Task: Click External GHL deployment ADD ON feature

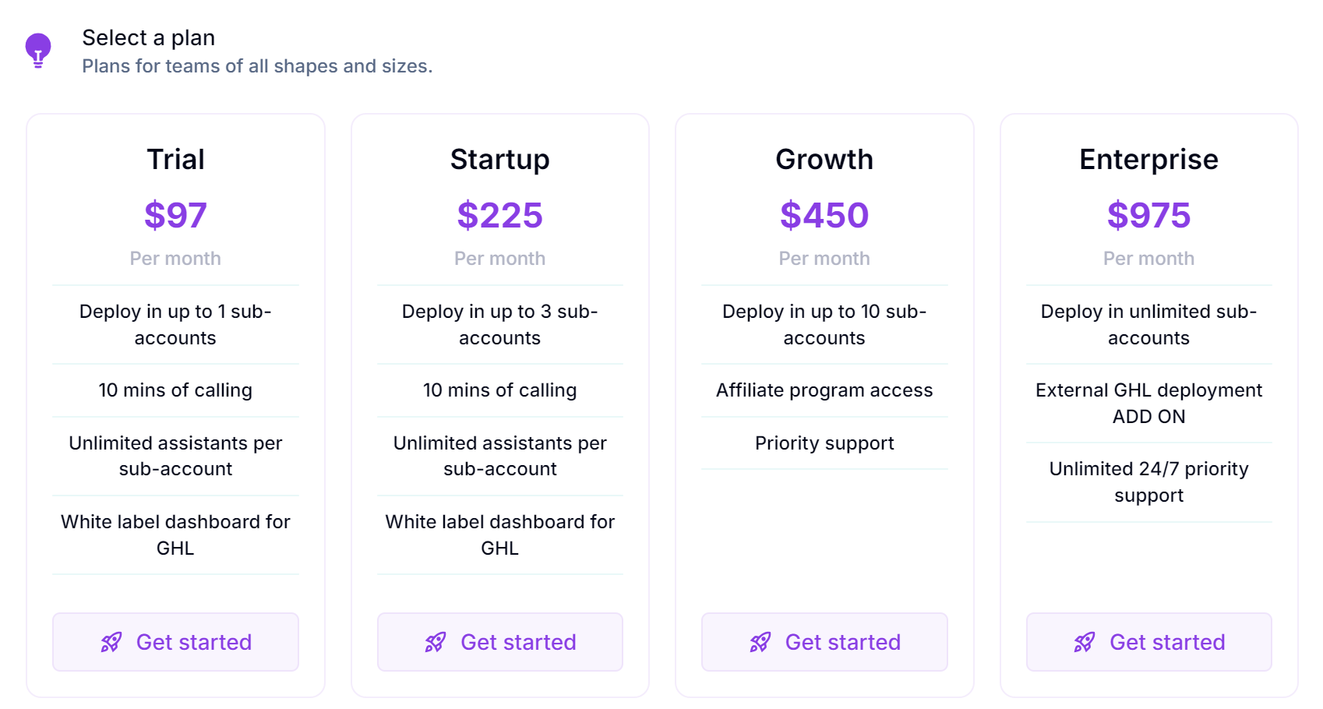Action: click(1148, 403)
